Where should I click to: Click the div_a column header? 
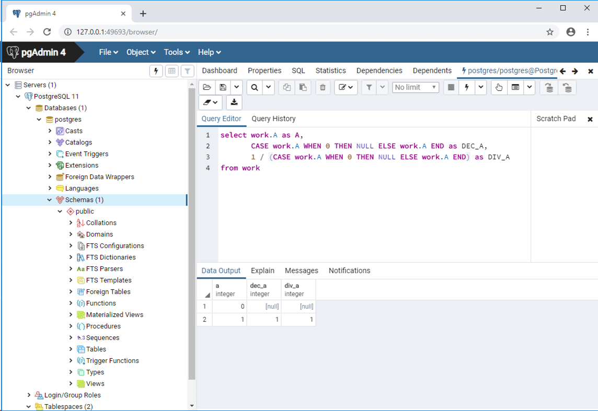click(298, 289)
